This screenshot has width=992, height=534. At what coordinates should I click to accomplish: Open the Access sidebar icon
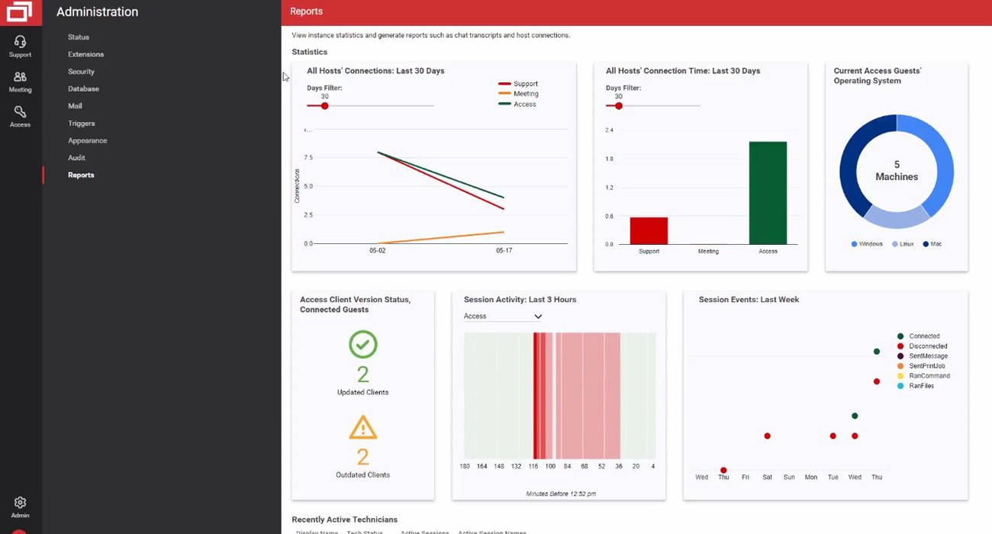click(x=20, y=113)
